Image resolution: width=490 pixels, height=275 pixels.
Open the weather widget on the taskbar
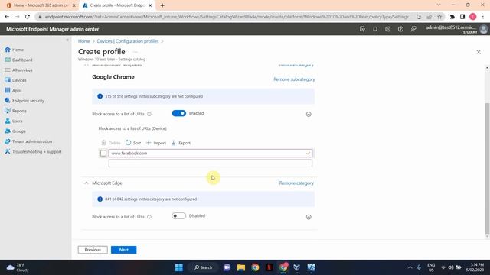point(18,267)
